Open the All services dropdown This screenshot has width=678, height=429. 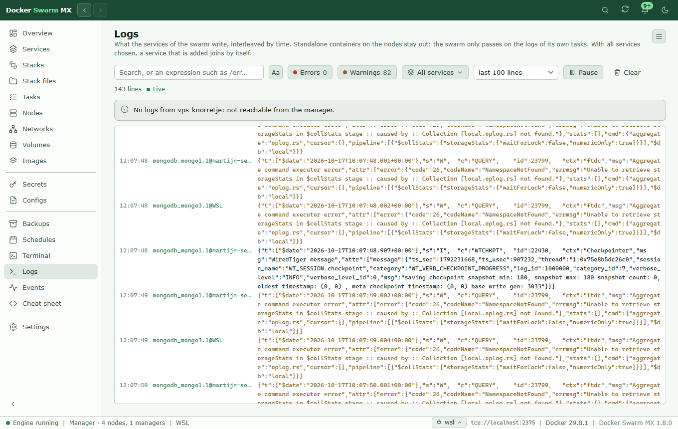click(x=435, y=72)
